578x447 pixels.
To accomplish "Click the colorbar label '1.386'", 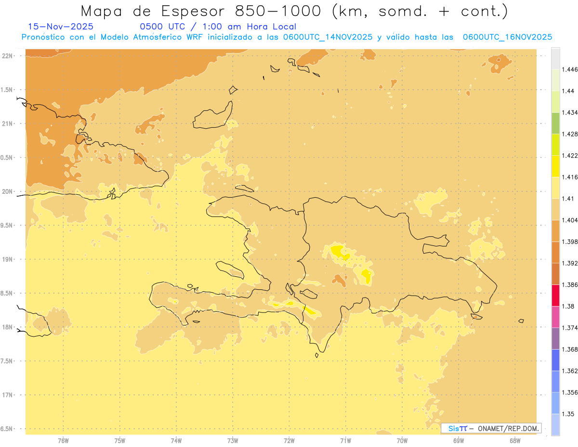I will pyautogui.click(x=570, y=285).
